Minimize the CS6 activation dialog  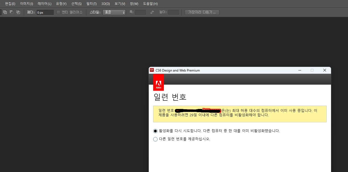[x=299, y=70]
